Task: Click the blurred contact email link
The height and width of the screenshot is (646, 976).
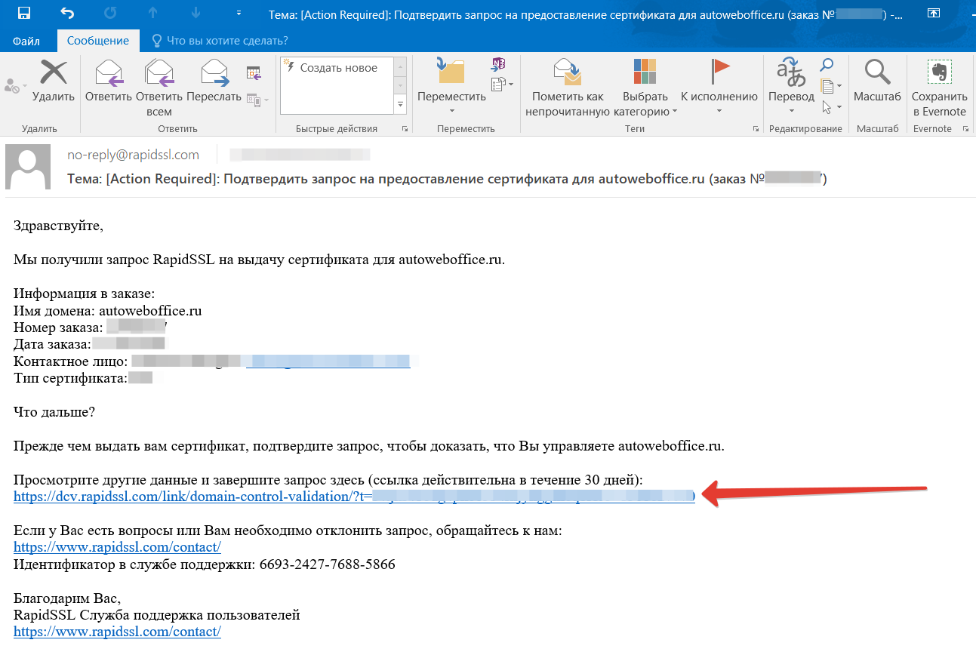Action: (x=329, y=361)
